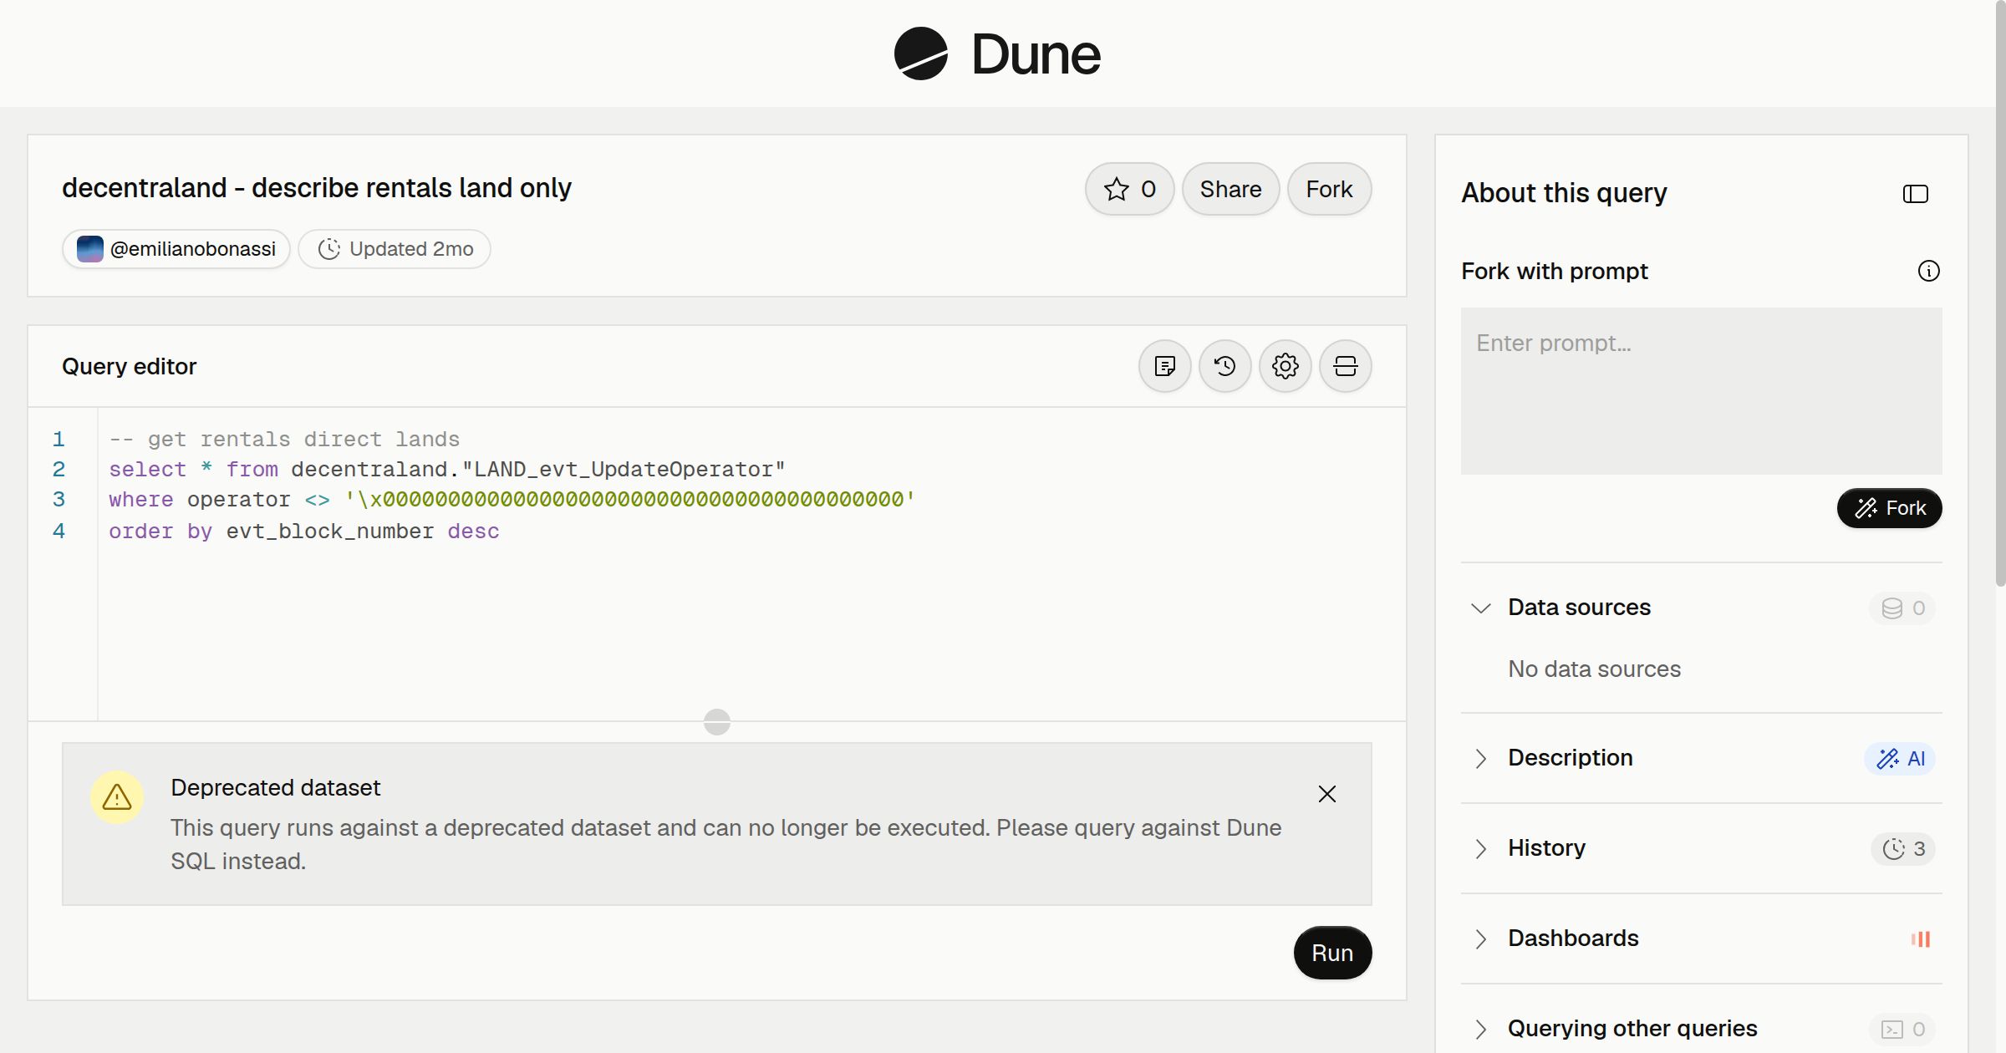Grab the editor resize handle

pos(717,721)
